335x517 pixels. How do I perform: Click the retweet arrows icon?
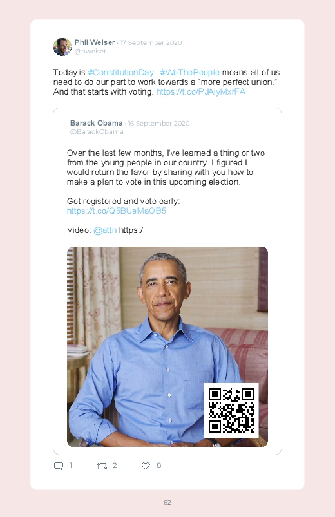[102, 466]
